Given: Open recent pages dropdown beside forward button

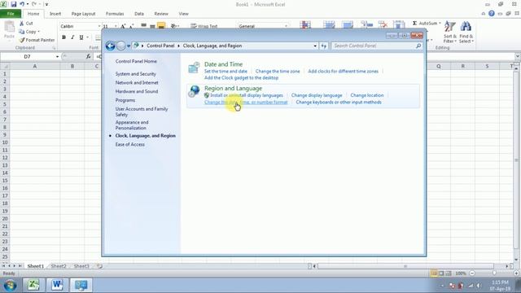Looking at the screenshot, I should click(x=129, y=46).
